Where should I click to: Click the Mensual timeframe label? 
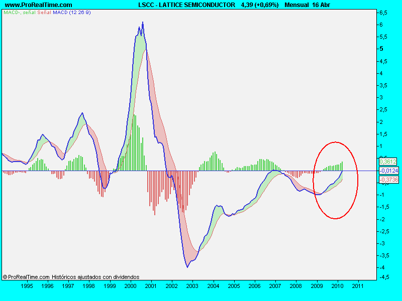pos(296,5)
